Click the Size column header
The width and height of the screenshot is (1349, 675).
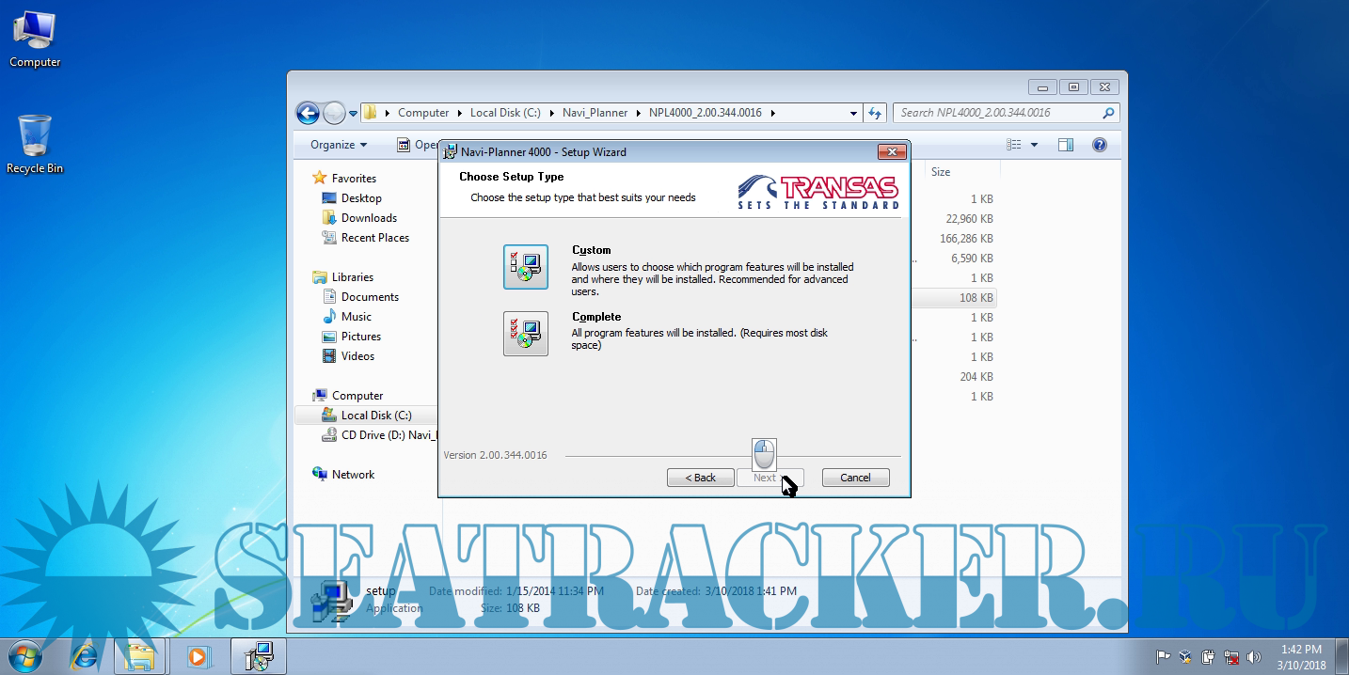[x=941, y=172]
